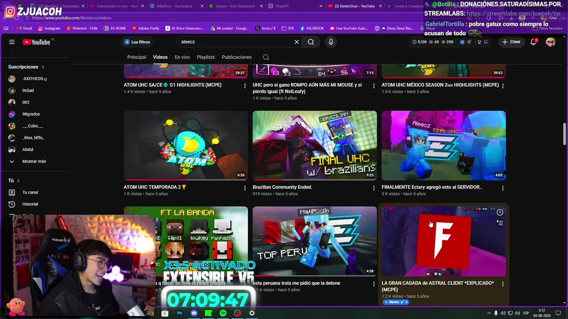
Task: Expand the Suscripciones section arrow
Action: pos(43,67)
